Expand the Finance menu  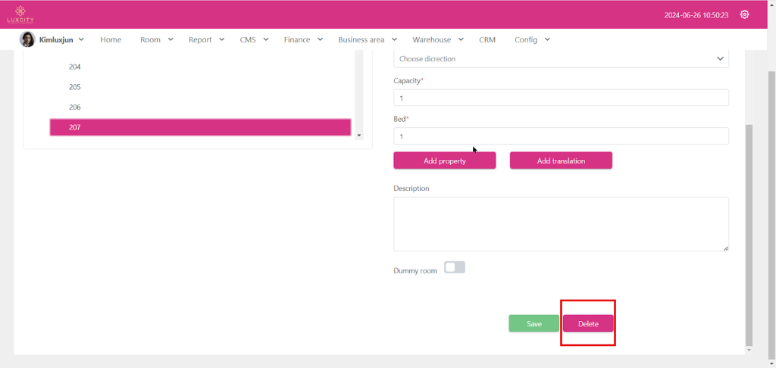(x=303, y=39)
